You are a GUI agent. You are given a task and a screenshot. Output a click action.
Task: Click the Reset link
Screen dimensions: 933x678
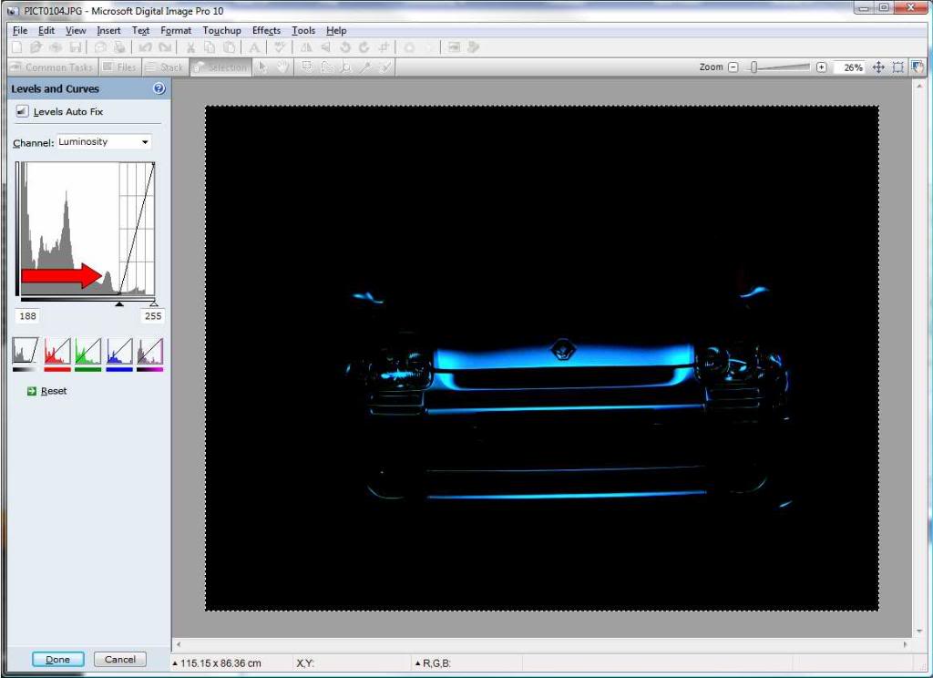click(x=53, y=391)
